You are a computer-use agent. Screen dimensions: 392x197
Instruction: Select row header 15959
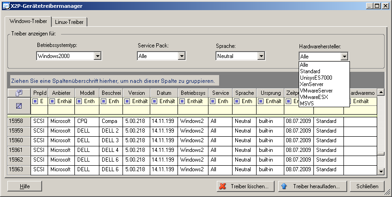19,131
